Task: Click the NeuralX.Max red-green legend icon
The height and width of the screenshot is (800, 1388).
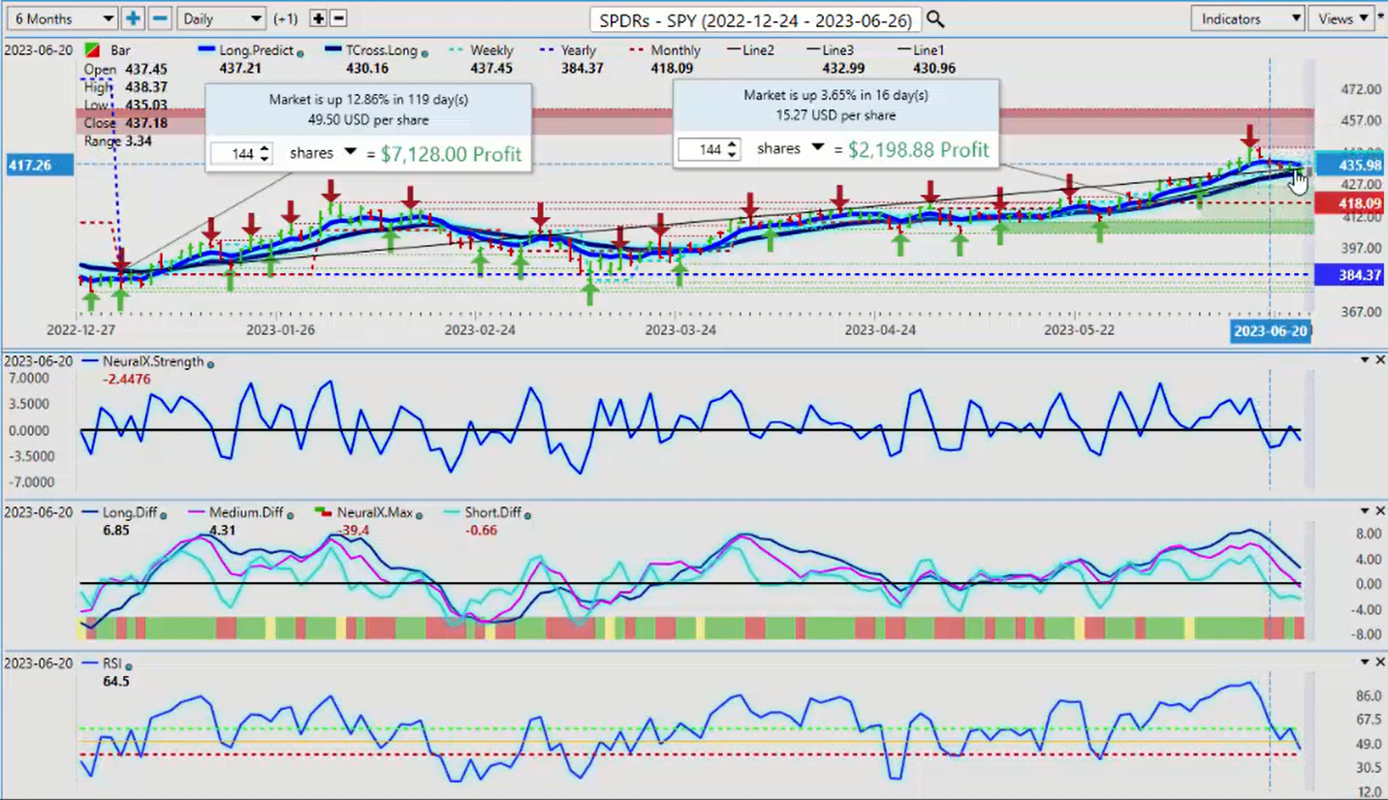Action: tap(324, 512)
